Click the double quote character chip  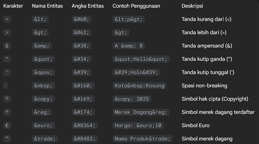(x=7, y=59)
